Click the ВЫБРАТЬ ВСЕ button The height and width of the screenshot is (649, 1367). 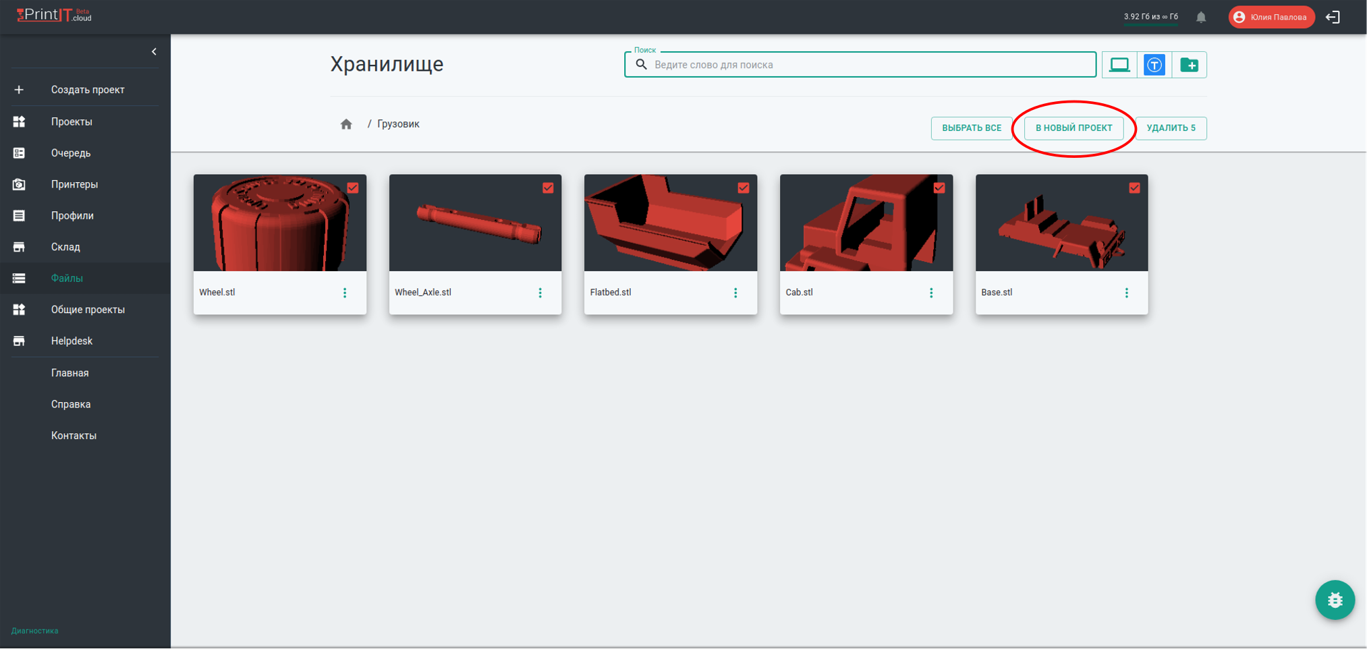(972, 128)
